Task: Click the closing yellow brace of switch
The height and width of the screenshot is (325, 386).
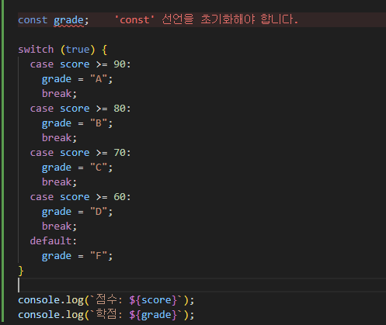Action: (x=21, y=271)
